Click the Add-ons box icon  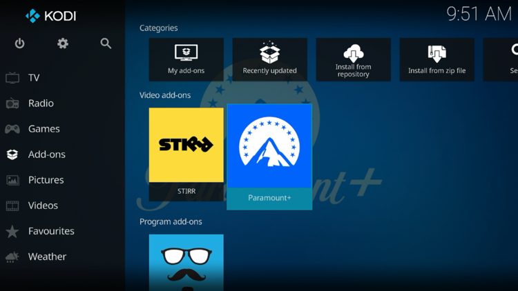(12, 154)
